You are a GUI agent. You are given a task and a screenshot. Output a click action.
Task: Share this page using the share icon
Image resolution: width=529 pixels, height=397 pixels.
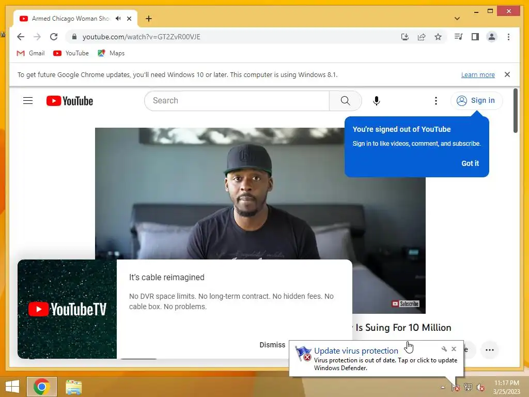pyautogui.click(x=422, y=37)
